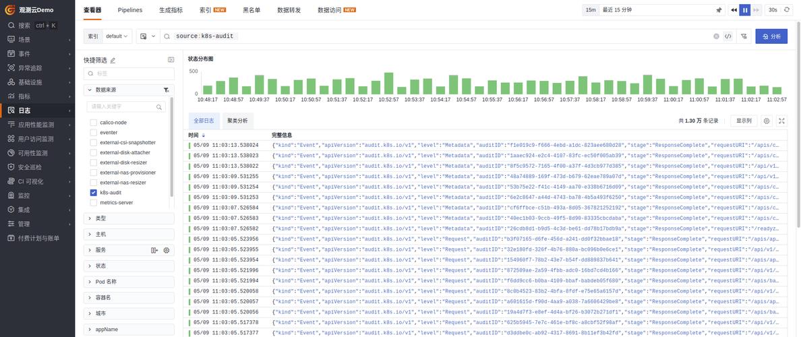The height and width of the screenshot is (337, 801).
Task: Click the add-column icon on 服务 row
Action: [x=154, y=250]
